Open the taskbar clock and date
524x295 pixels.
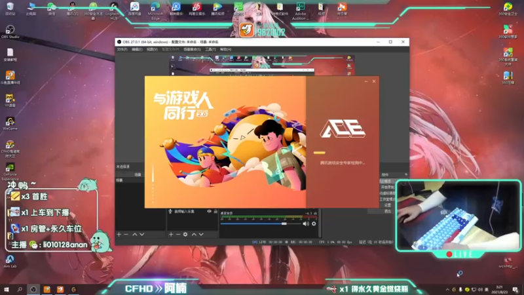[x=499, y=290]
